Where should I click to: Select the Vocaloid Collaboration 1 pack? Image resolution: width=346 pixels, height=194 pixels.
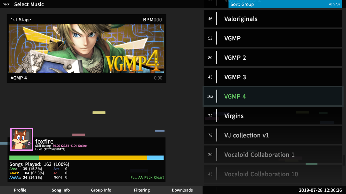coord(273,155)
